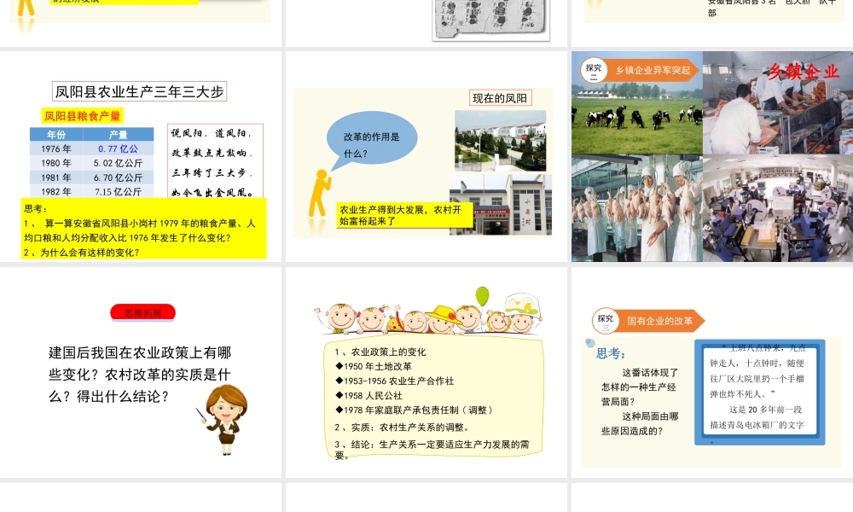Click the 年份 table header cell
853x512 pixels.
(56, 134)
